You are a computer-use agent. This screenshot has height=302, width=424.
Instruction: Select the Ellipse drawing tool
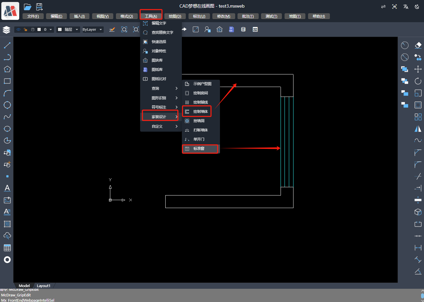(7, 129)
